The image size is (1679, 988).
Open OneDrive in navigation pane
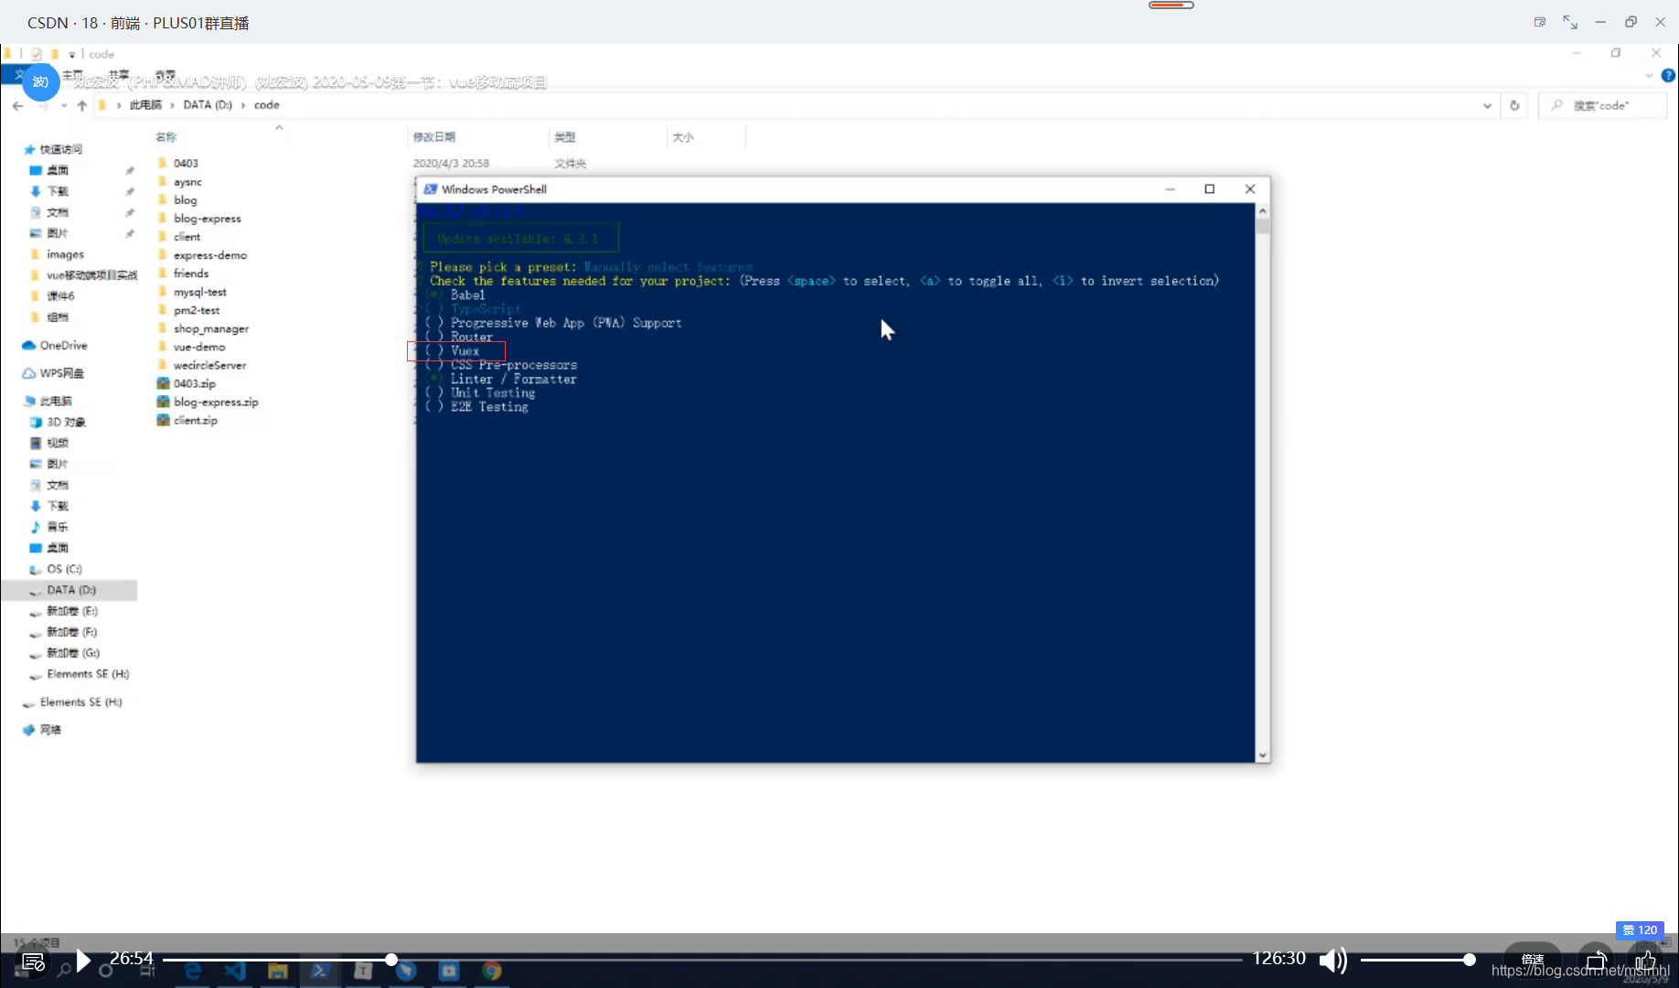[x=55, y=346]
